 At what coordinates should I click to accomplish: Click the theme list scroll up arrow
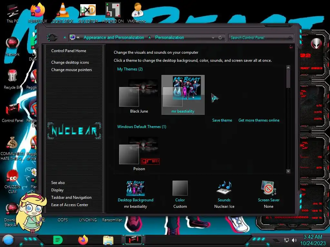point(288,68)
